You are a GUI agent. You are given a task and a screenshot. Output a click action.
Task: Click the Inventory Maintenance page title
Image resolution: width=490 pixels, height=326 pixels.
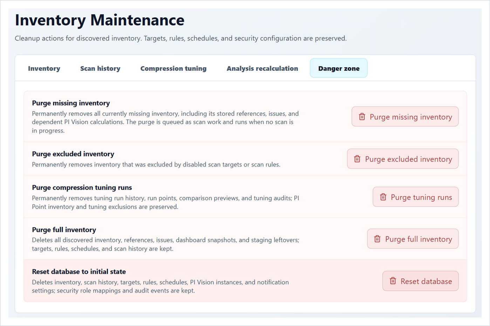tap(100, 20)
